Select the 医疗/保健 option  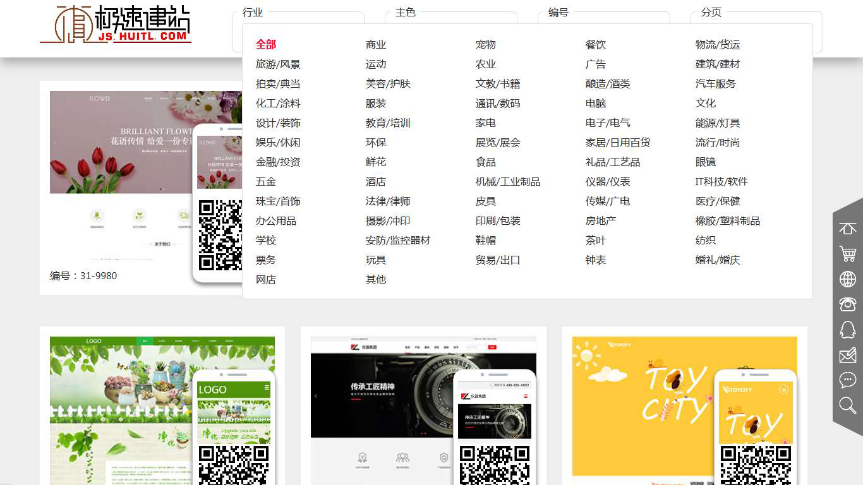[x=718, y=201]
